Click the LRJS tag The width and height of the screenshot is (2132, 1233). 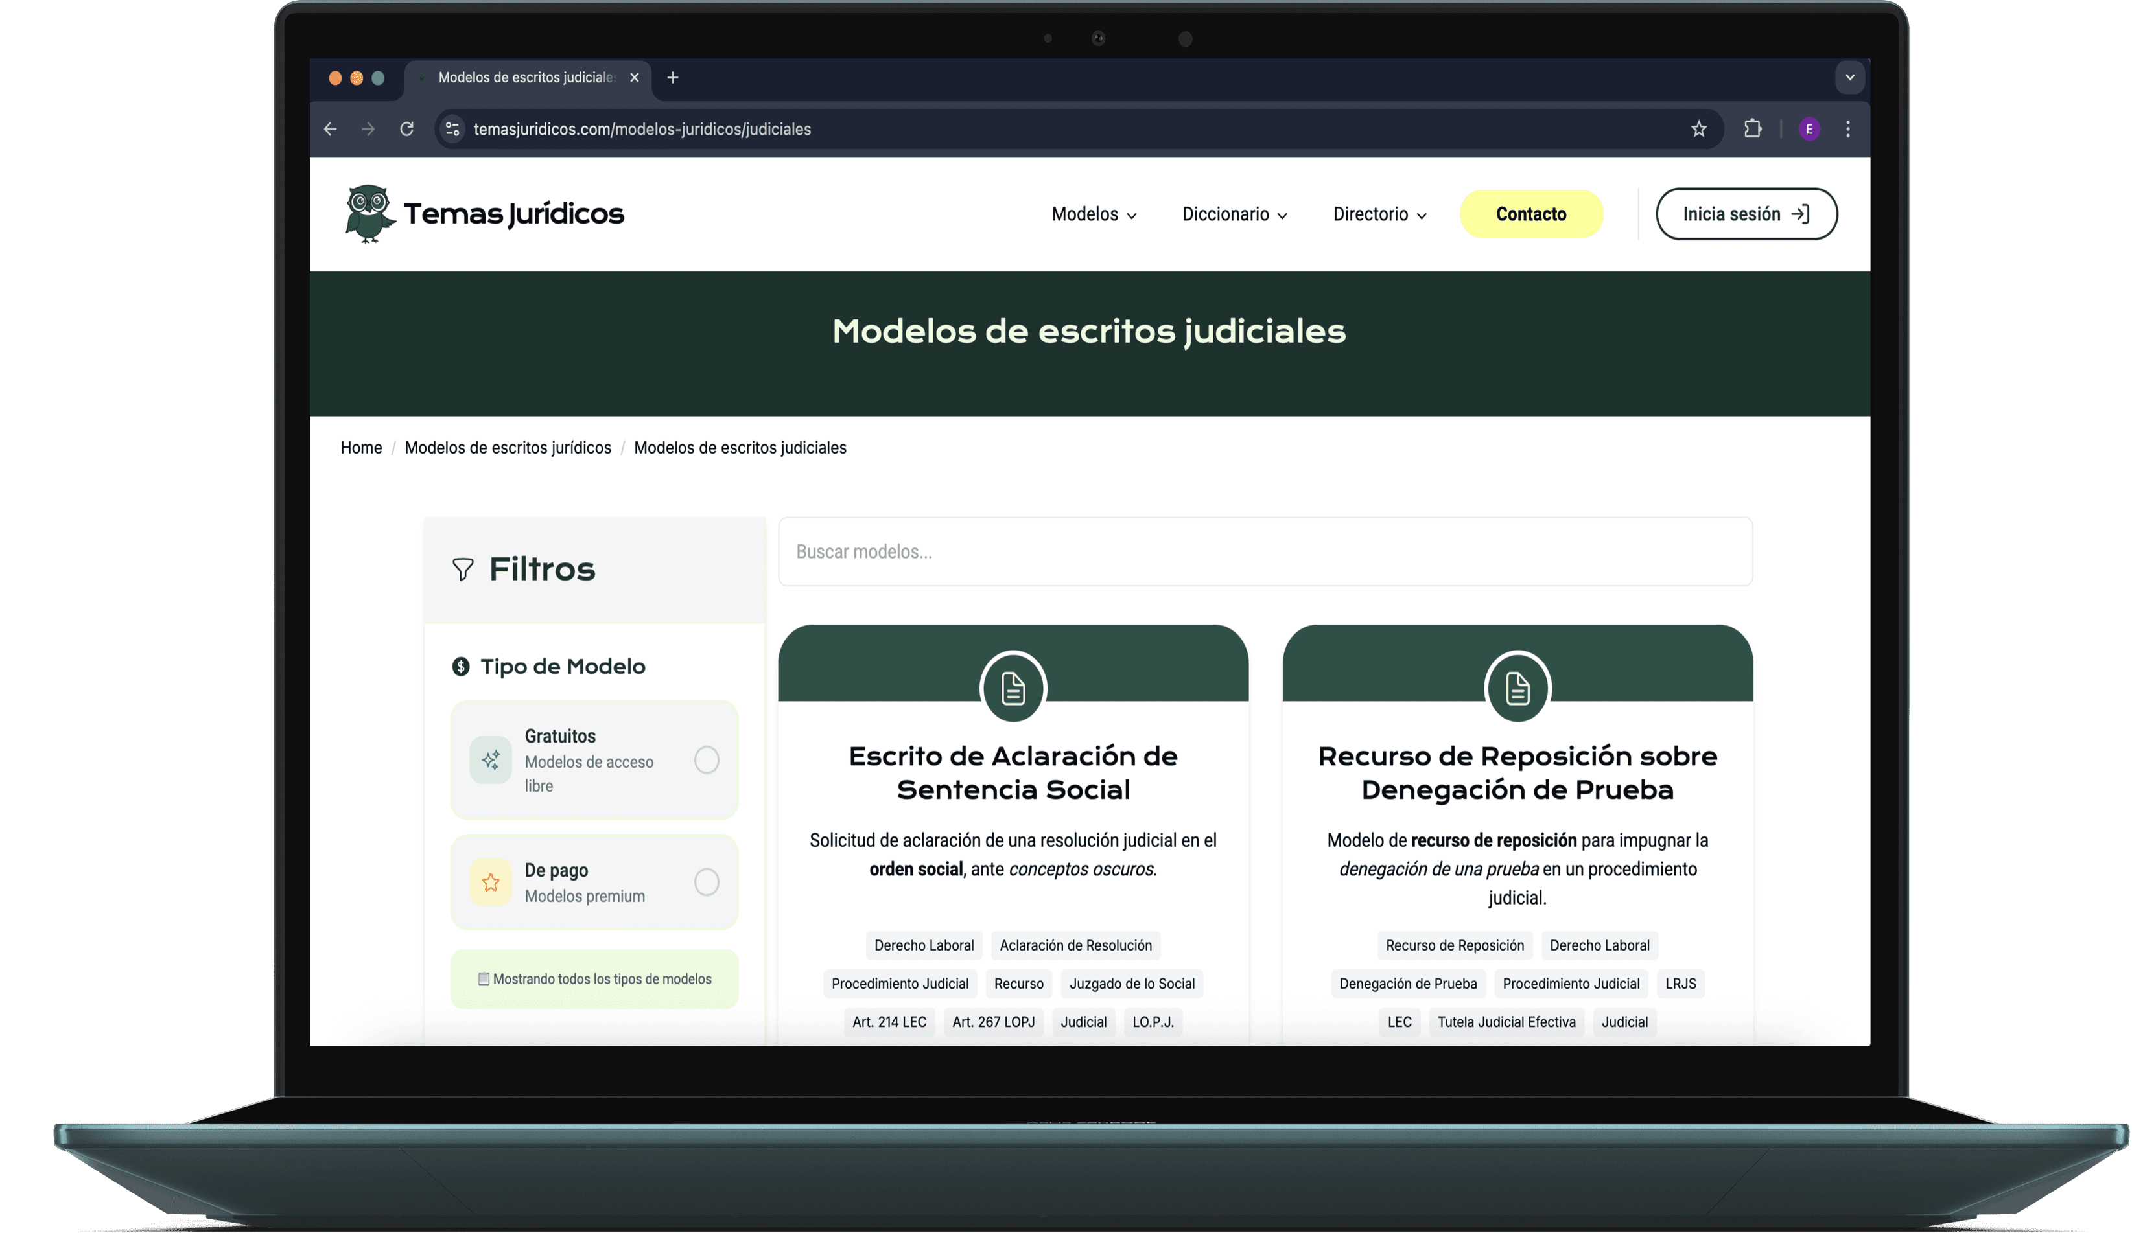click(1681, 984)
